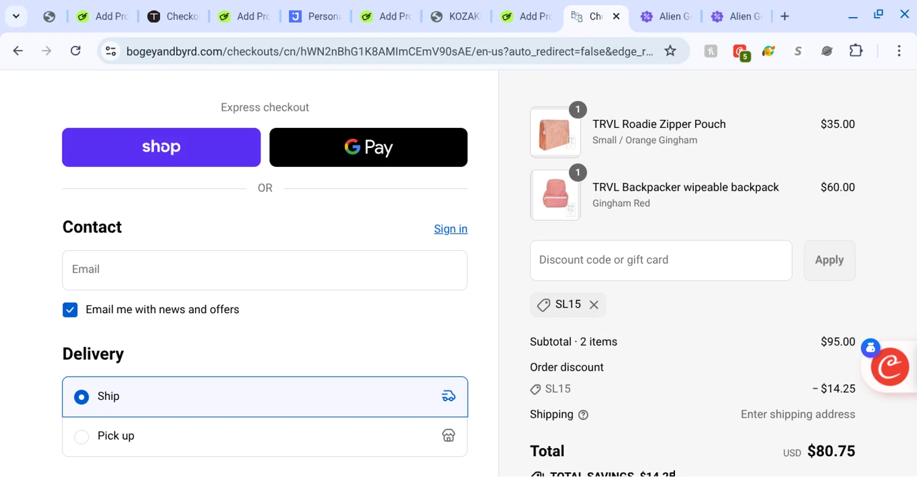The width and height of the screenshot is (917, 477).
Task: Remove the SL15 discount code
Action: coord(594,305)
